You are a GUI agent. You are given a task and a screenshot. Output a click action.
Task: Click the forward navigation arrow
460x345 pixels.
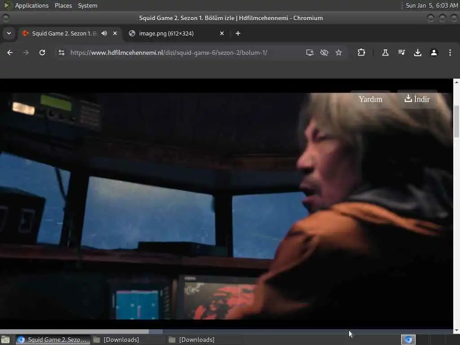point(26,53)
